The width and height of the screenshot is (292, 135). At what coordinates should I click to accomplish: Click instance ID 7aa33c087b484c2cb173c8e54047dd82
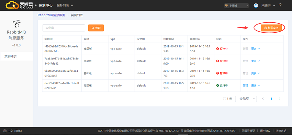[x=61, y=61]
